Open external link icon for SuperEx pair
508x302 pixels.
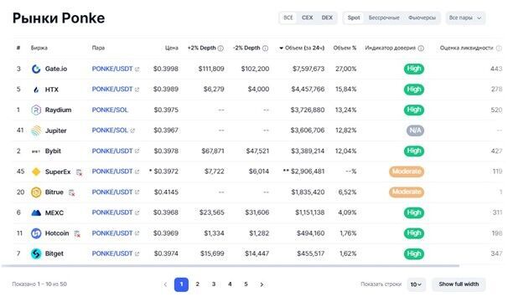pyautogui.click(x=137, y=171)
